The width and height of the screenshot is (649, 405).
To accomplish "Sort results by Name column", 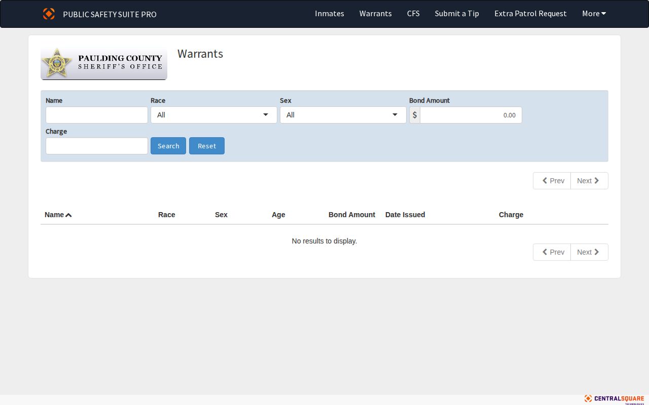I will pyautogui.click(x=58, y=215).
